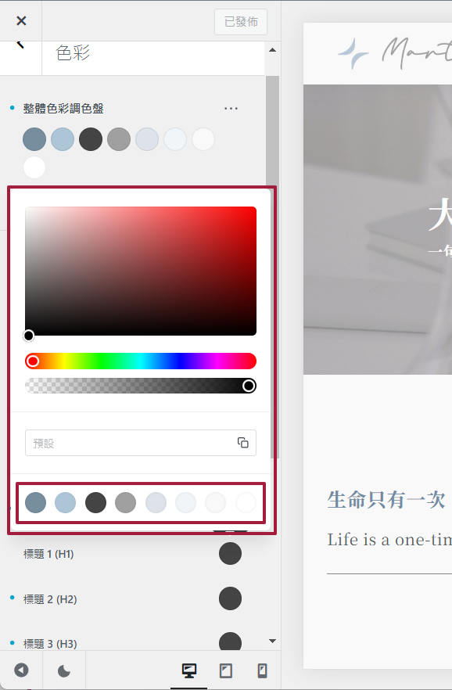Click the 已發佈 button
The image size is (452, 690).
tap(241, 22)
